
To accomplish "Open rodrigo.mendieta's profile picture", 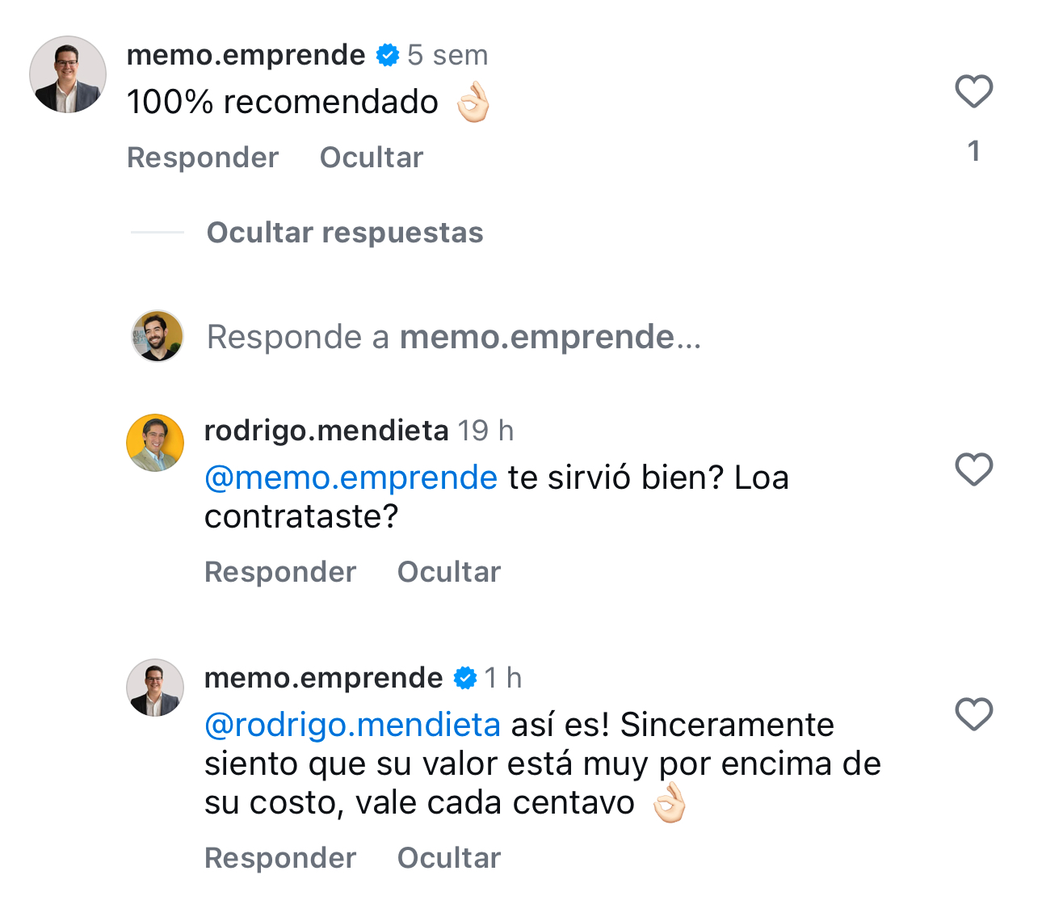I will point(155,443).
